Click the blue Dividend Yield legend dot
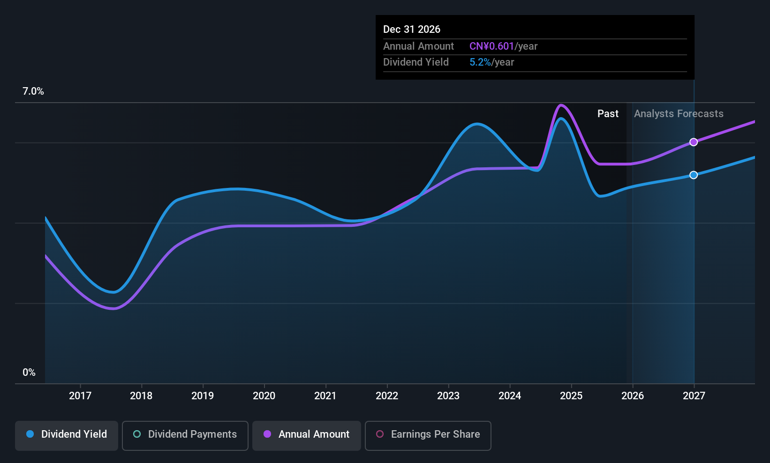 (x=30, y=434)
